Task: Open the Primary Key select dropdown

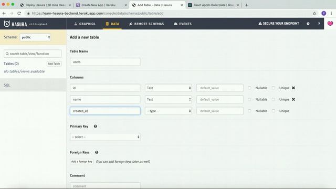Action: point(105,137)
